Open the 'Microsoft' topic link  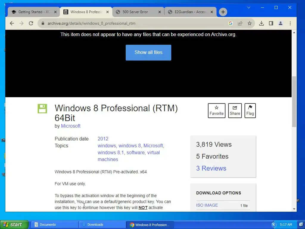tap(153, 146)
